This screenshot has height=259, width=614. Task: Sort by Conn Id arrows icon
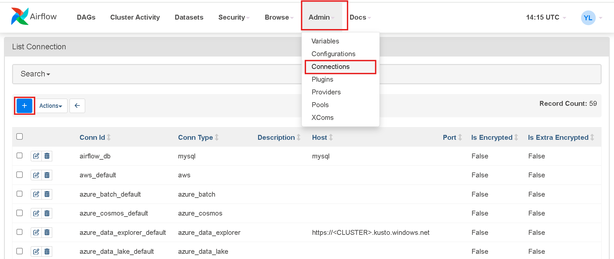(109, 138)
